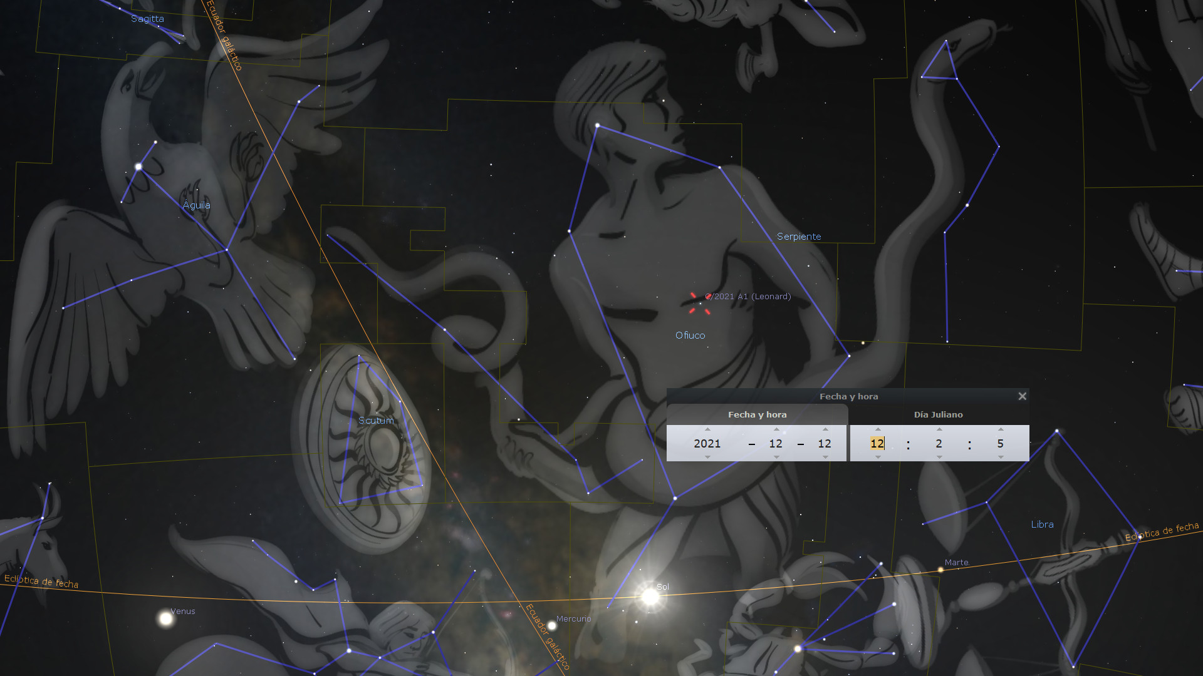Increase the year with its up arrow
Viewport: 1203px width, 676px height.
click(x=707, y=429)
